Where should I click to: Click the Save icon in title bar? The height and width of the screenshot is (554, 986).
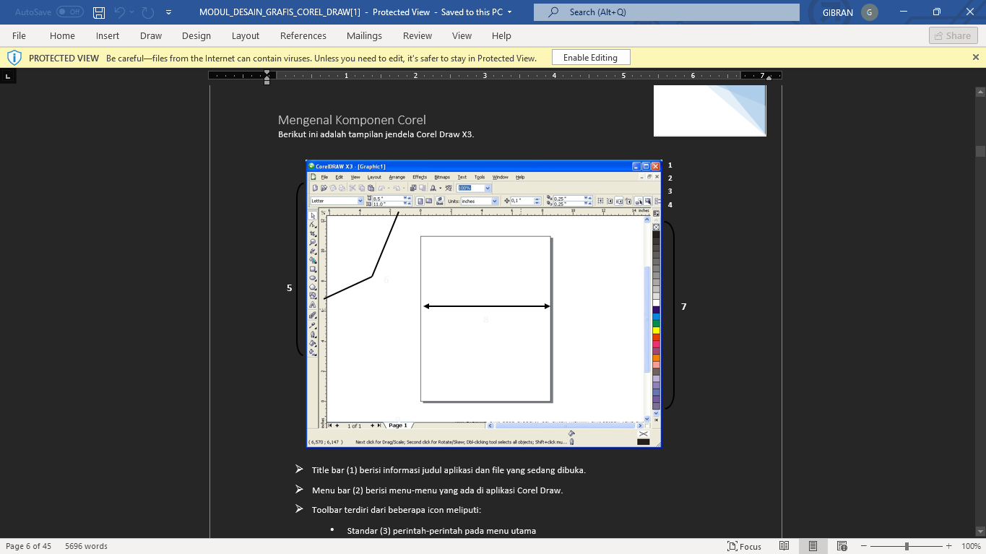pos(99,12)
